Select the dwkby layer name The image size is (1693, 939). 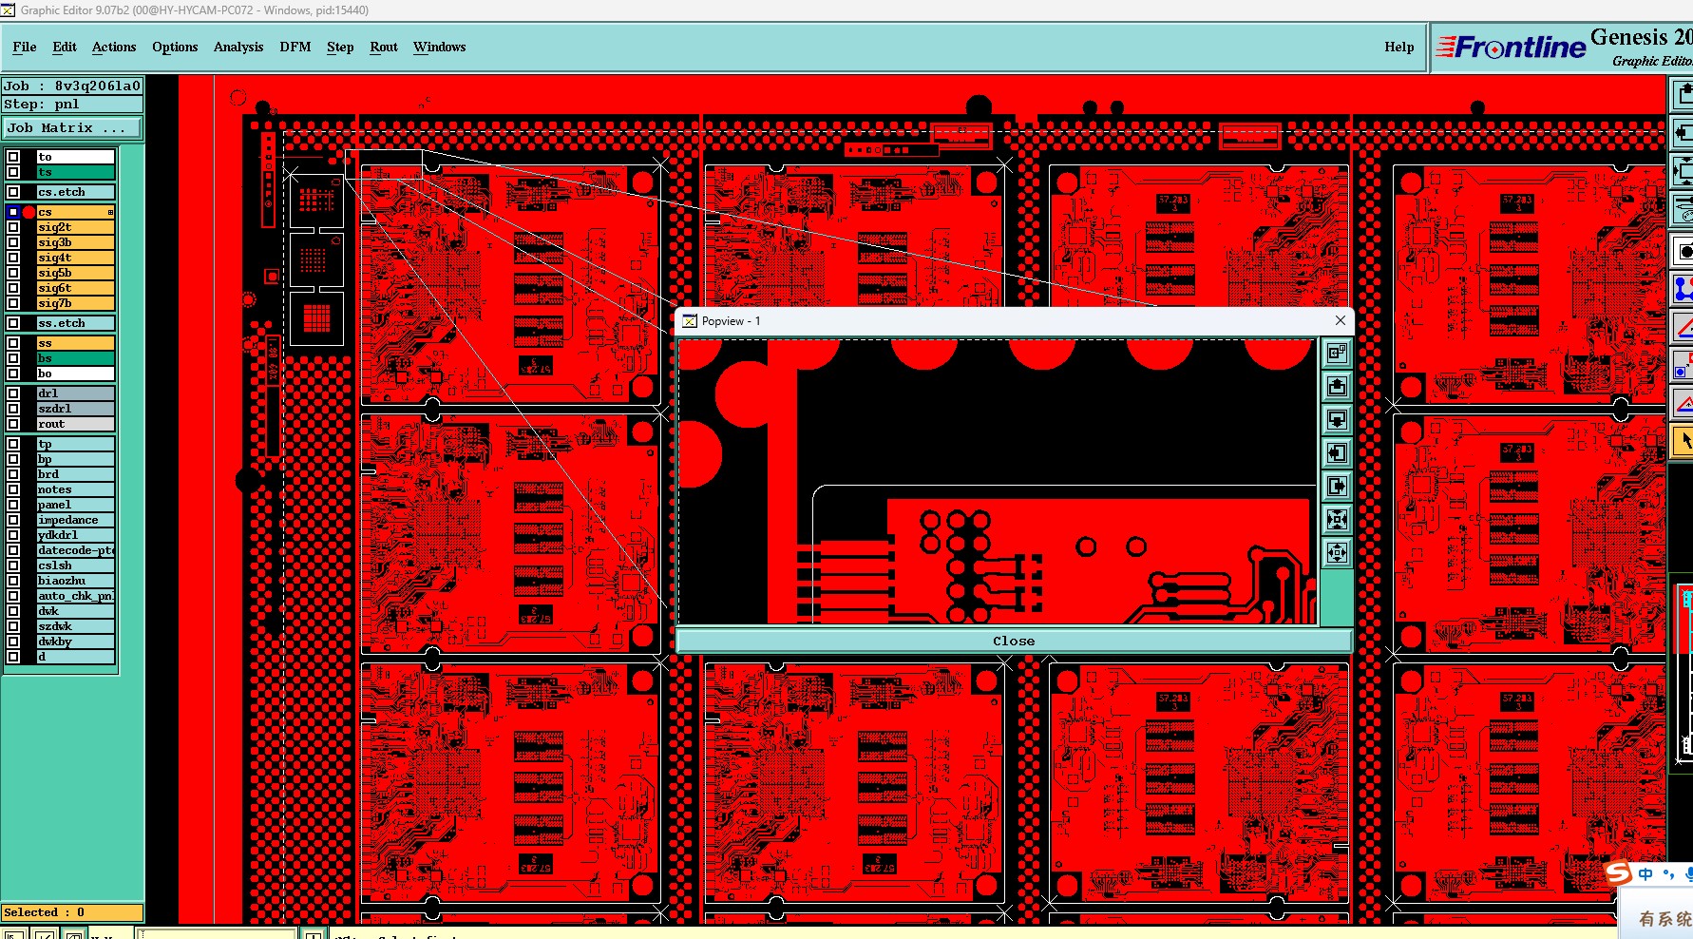coord(75,642)
